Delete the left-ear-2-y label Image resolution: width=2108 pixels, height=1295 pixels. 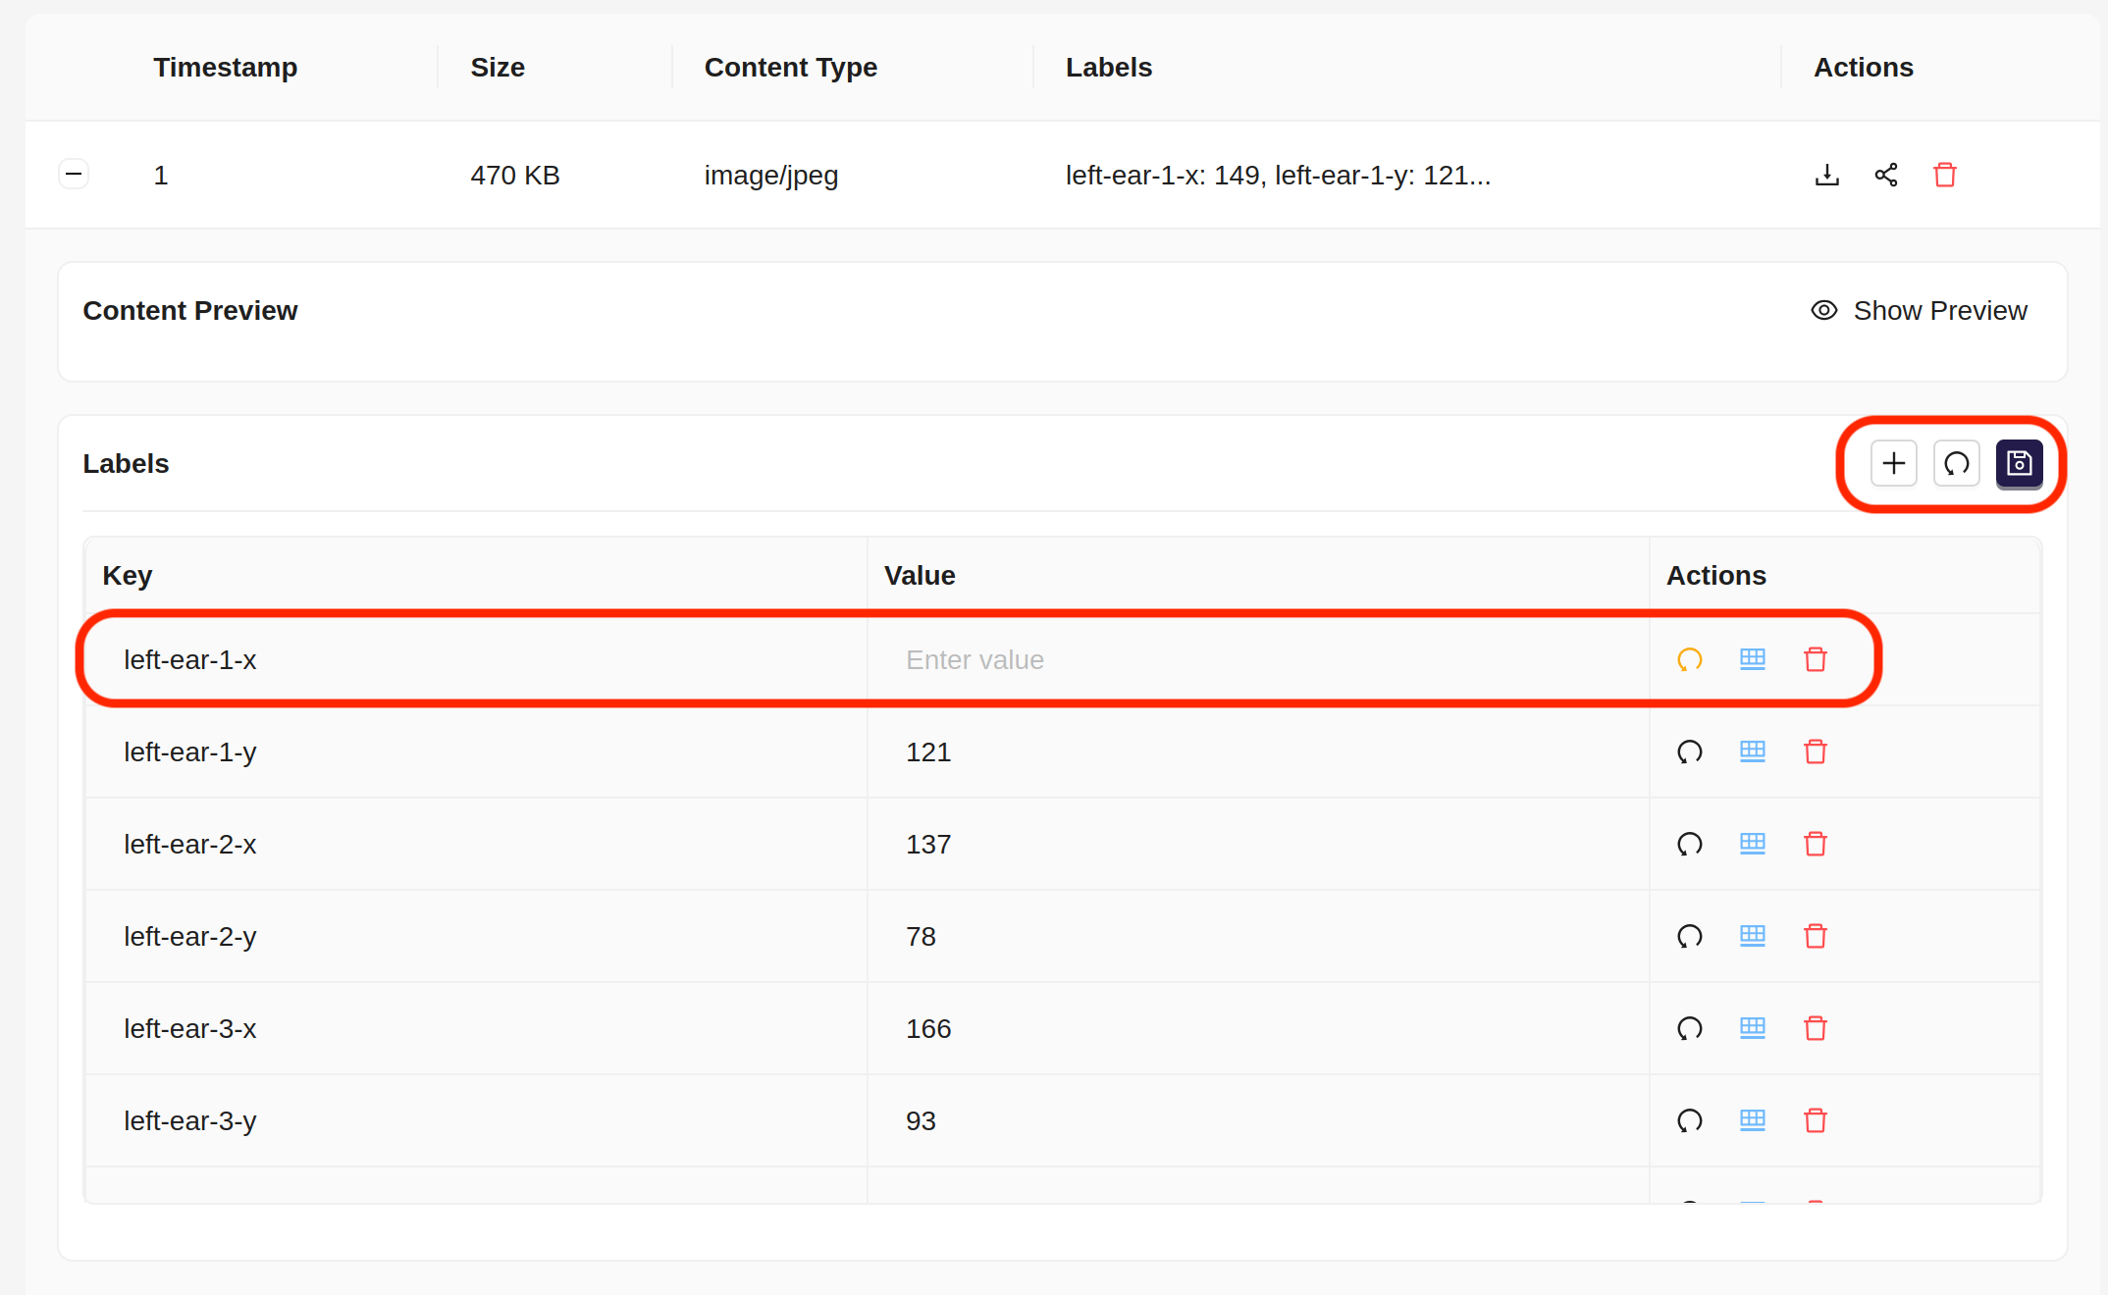[1816, 936]
